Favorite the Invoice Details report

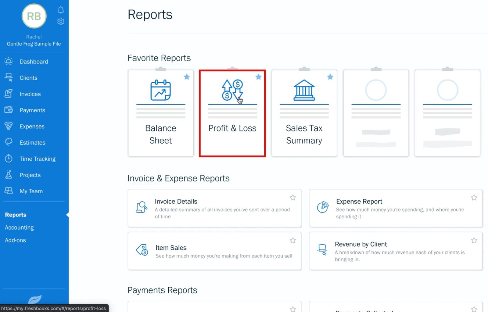292,198
